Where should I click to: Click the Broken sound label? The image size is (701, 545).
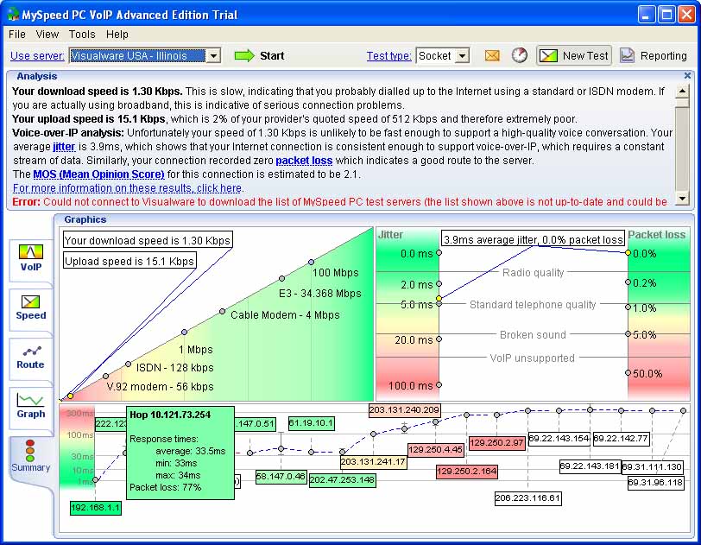(533, 335)
